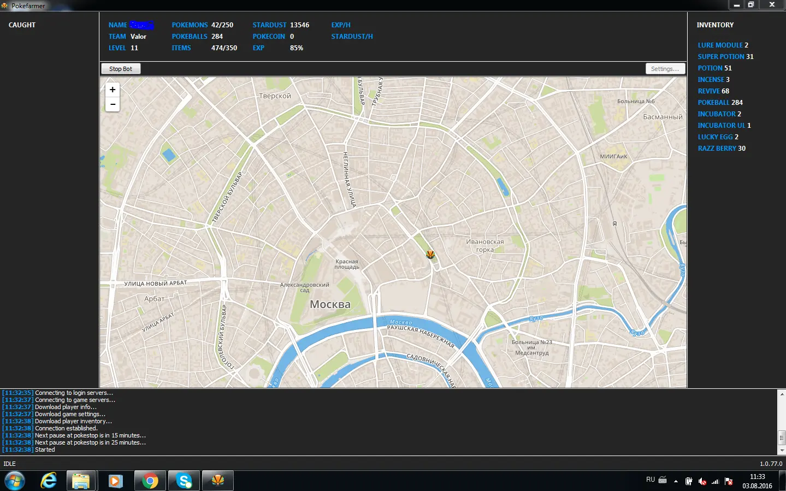Viewport: 786px width, 491px height.
Task: Open Action Center flag icon
Action: [x=728, y=481]
